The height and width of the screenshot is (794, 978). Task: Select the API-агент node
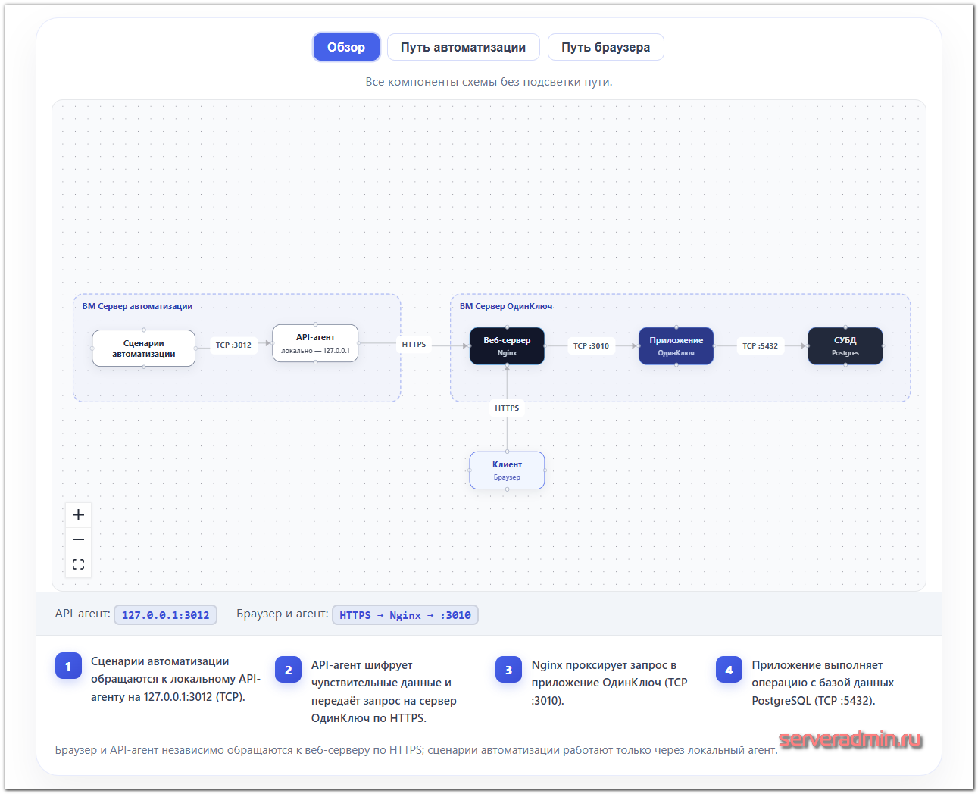click(315, 343)
